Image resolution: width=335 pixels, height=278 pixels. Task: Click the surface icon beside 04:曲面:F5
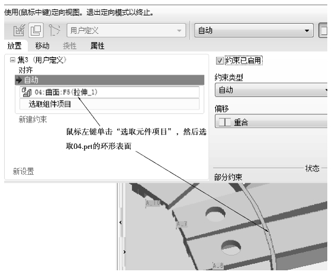tap(27, 92)
